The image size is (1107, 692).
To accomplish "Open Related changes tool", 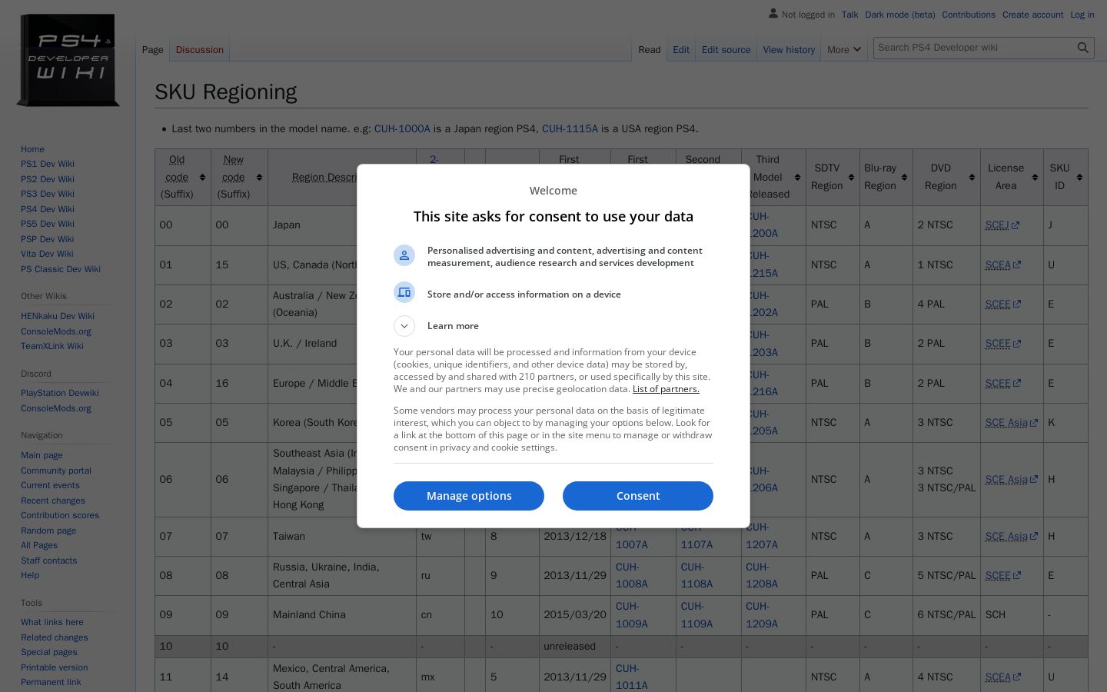I will [x=55, y=637].
